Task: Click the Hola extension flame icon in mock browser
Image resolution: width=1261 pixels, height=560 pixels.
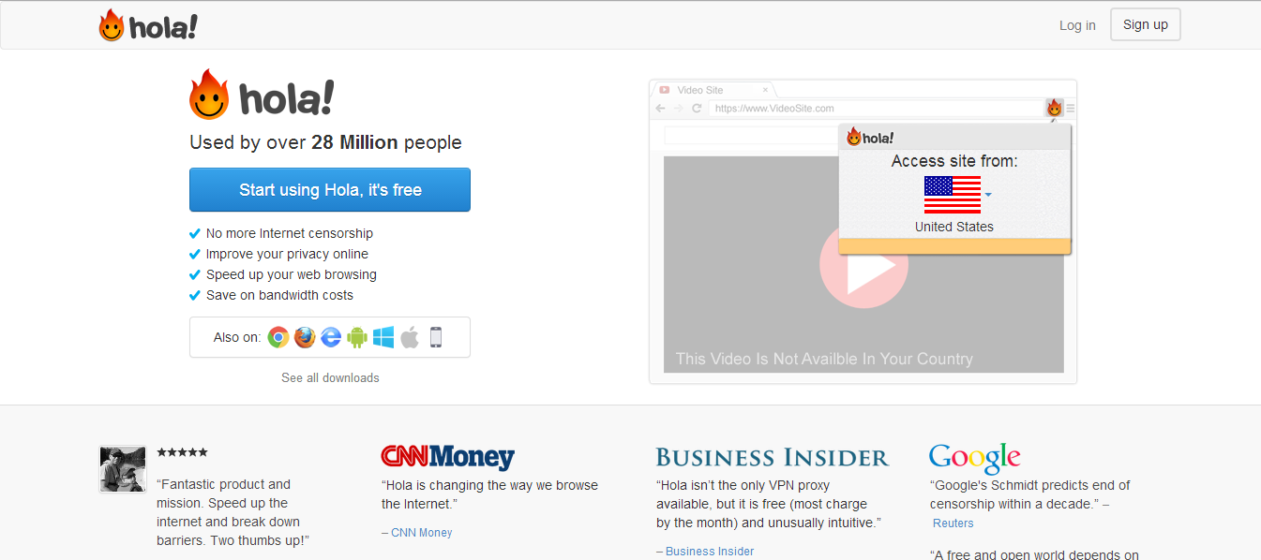Action: [x=1054, y=109]
